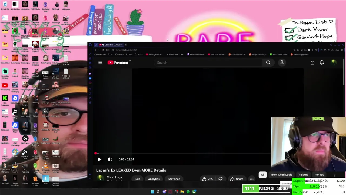Image resolution: width=346 pixels, height=195 pixels.
Task: Open the Fortnite desktop shortcut
Action: [45, 180]
